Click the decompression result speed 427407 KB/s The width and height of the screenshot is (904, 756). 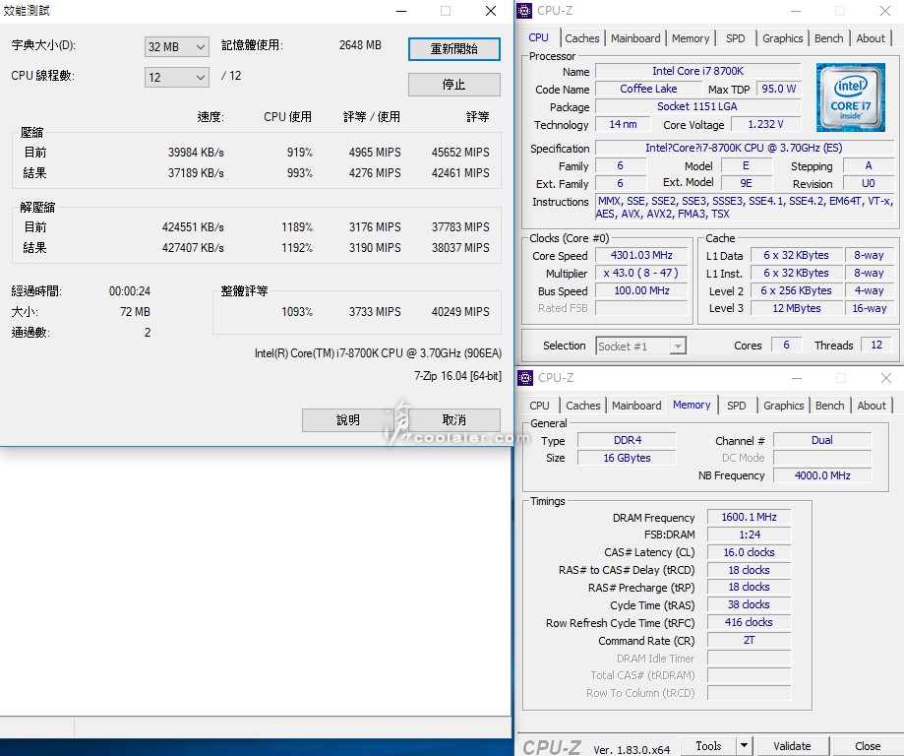pyautogui.click(x=193, y=248)
